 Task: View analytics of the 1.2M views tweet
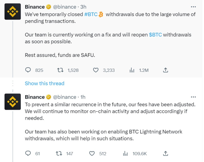[x=131, y=70]
